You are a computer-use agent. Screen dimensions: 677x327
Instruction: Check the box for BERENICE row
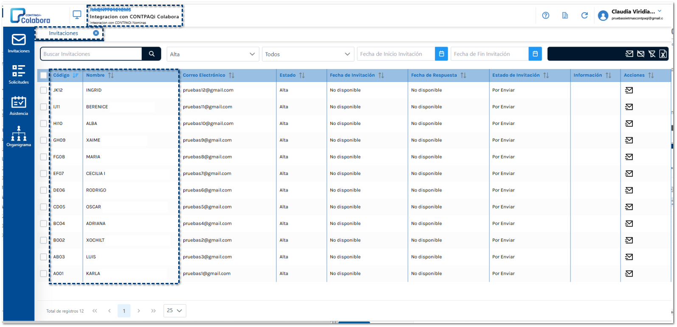pos(43,107)
